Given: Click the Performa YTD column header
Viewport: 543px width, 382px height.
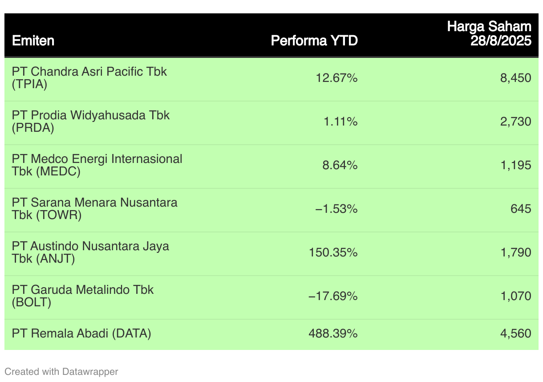Looking at the screenshot, I should [x=314, y=41].
